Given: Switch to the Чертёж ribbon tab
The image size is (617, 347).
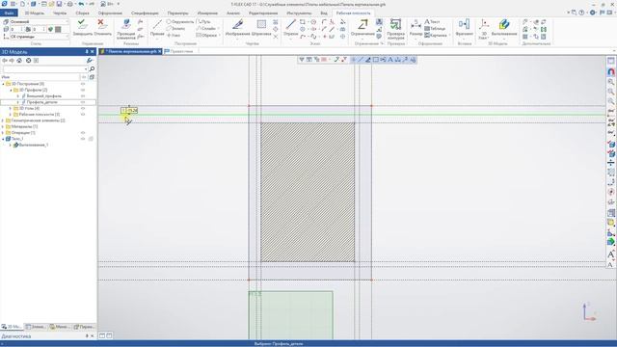Looking at the screenshot, I should click(60, 13).
